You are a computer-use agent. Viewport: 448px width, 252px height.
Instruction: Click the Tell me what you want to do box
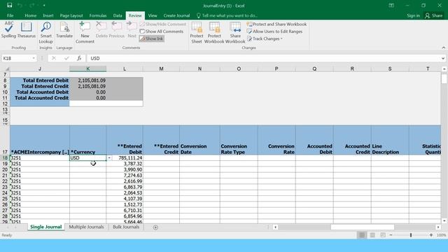click(227, 15)
